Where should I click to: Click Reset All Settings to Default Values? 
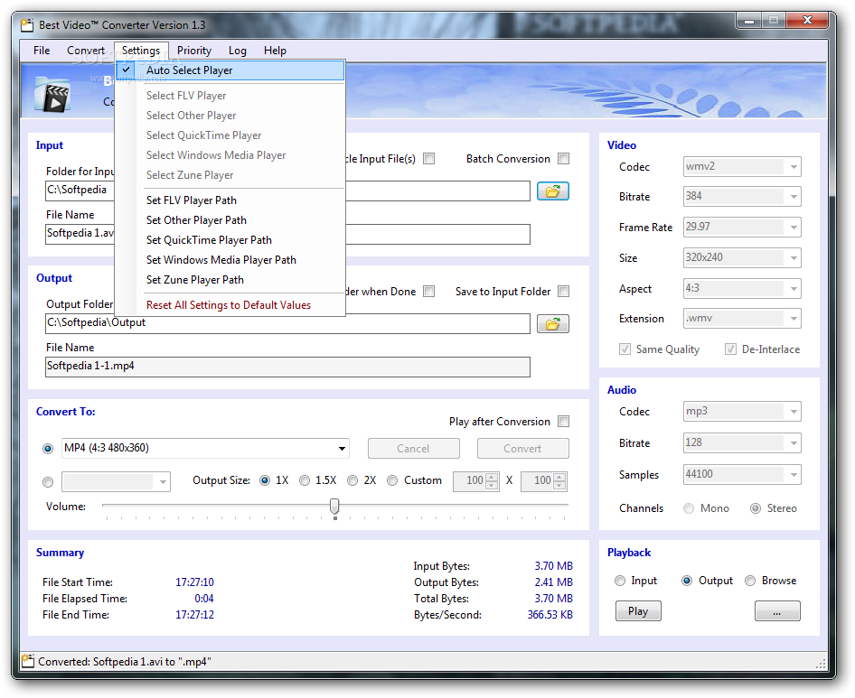point(230,305)
